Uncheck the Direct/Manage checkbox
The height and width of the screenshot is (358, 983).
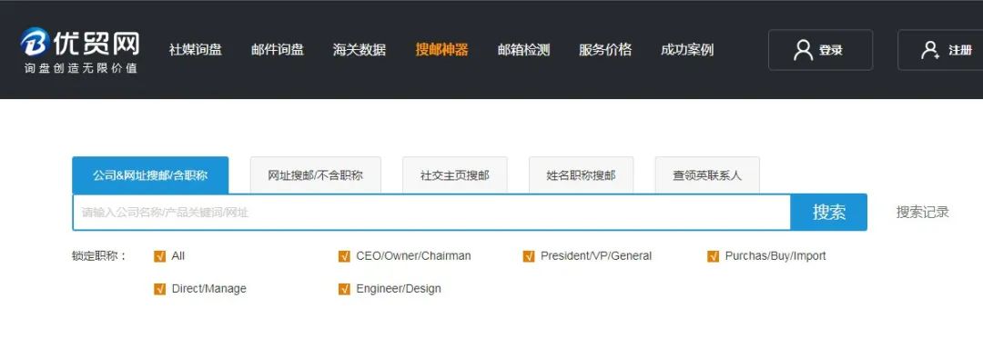point(159,289)
